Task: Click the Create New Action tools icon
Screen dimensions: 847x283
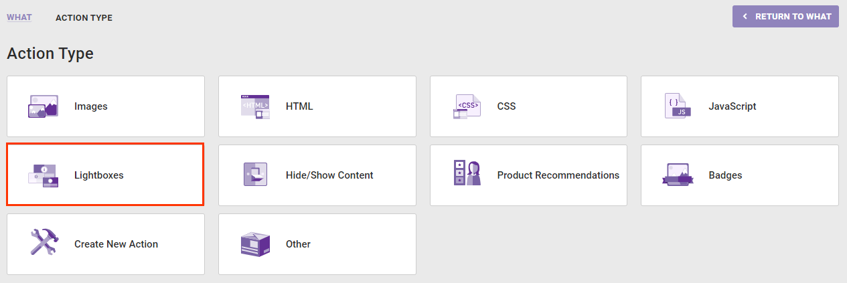Action: tap(44, 242)
